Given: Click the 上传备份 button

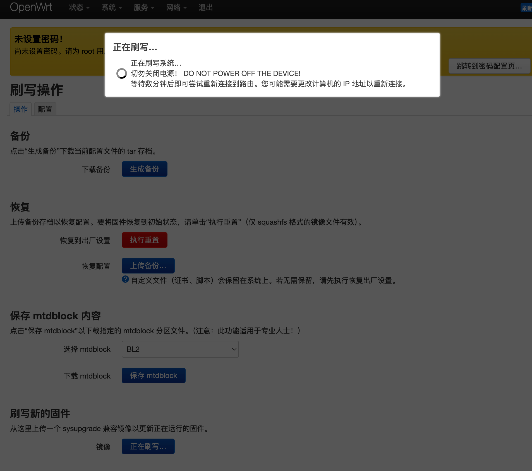Looking at the screenshot, I should [x=148, y=266].
